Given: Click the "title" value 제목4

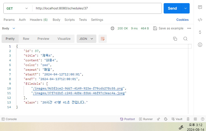Looking at the screenshot, I should pyautogui.click(x=46, y=56).
